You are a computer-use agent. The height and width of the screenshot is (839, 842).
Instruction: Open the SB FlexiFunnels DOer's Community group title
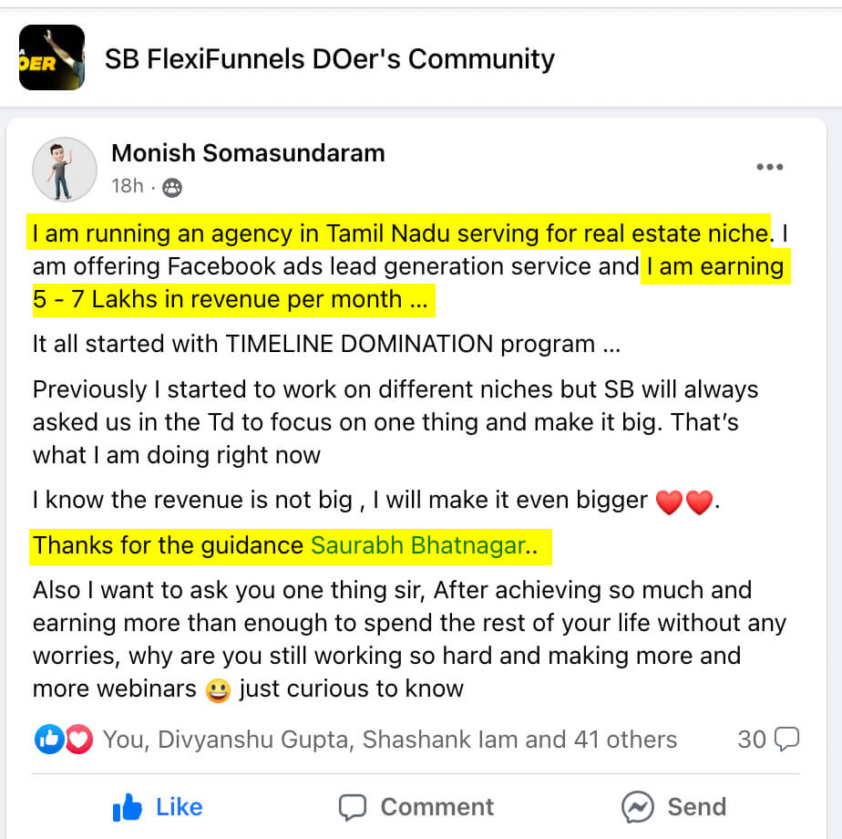point(330,59)
